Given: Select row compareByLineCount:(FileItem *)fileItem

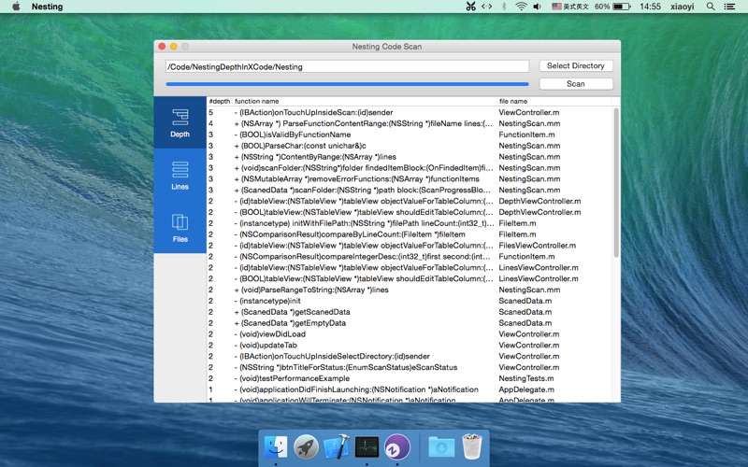Looking at the screenshot, I should (410, 234).
